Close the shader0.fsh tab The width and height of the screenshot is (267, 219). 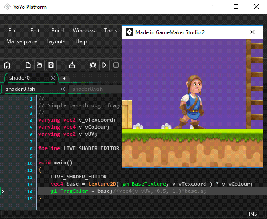[x=62, y=89]
